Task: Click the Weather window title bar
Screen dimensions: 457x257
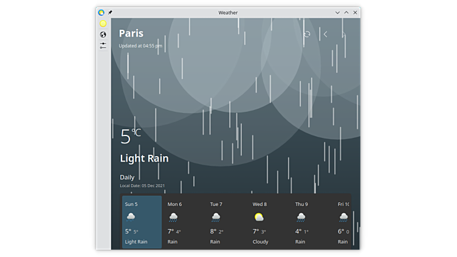Action: click(228, 12)
